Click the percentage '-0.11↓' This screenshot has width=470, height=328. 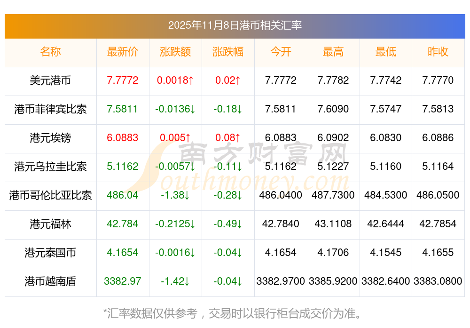tap(228, 166)
